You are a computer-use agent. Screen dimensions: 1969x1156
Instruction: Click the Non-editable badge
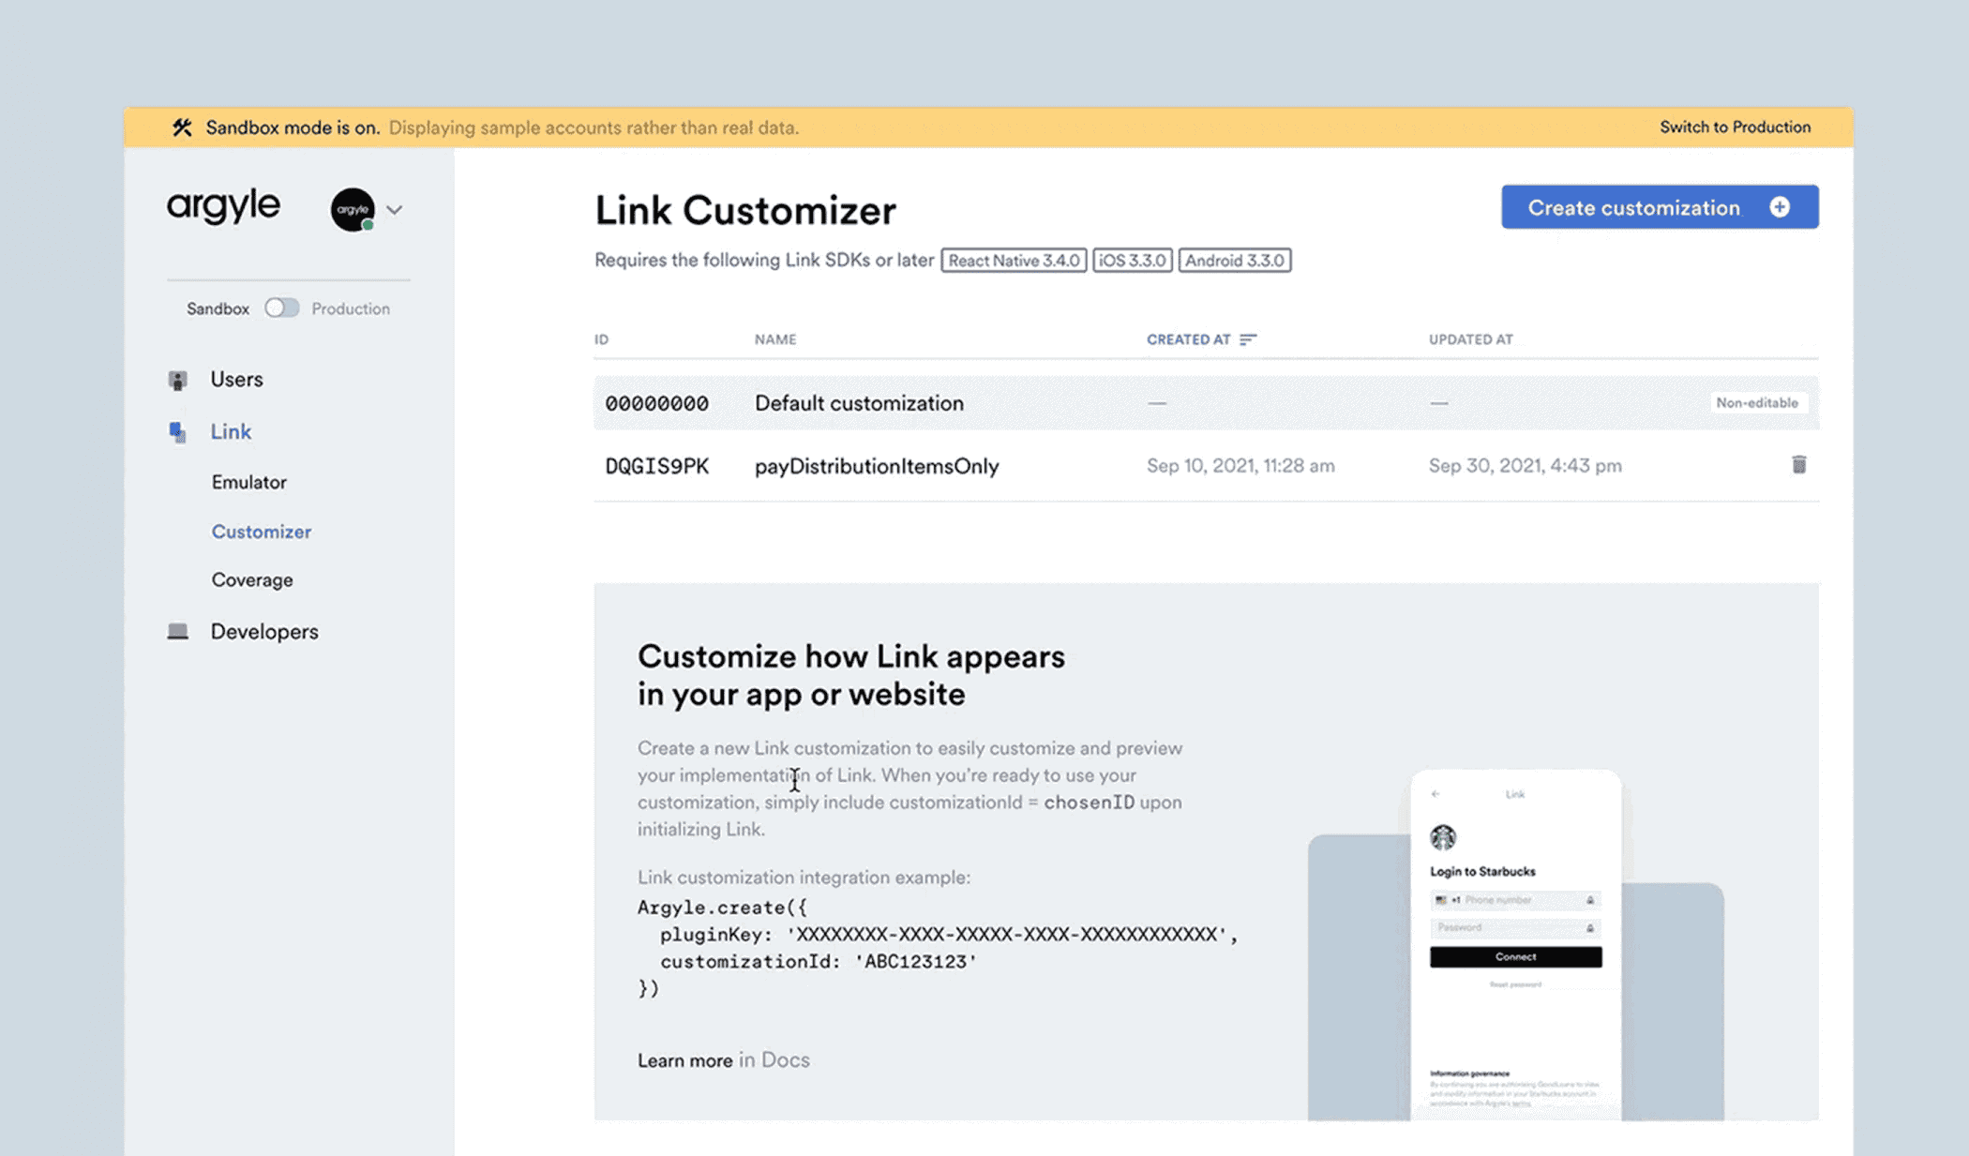pos(1757,403)
